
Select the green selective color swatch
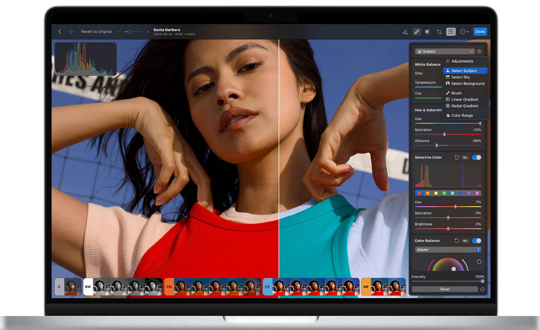[444, 193]
